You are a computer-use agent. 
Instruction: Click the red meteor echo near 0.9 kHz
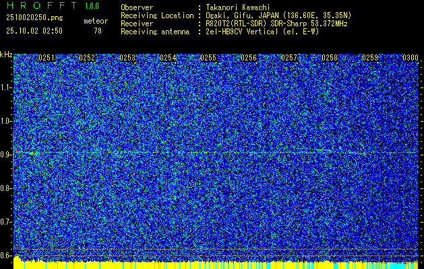[18, 151]
